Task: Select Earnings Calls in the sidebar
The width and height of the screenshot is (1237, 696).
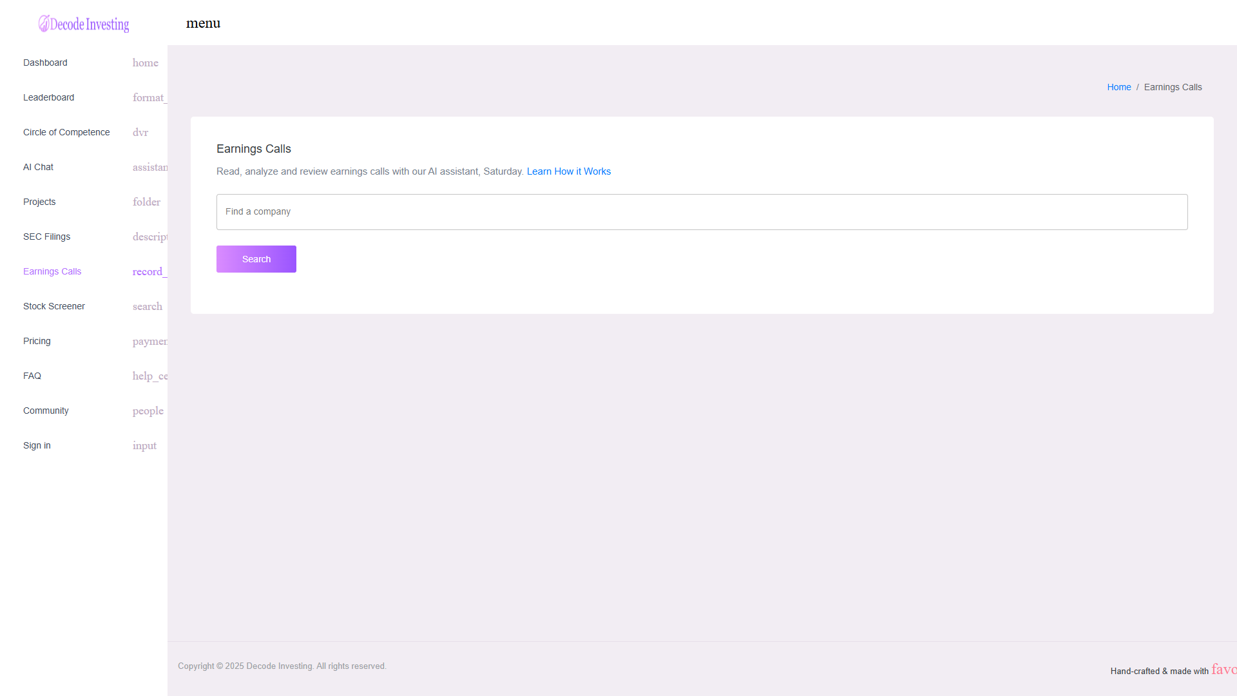Action: (52, 271)
